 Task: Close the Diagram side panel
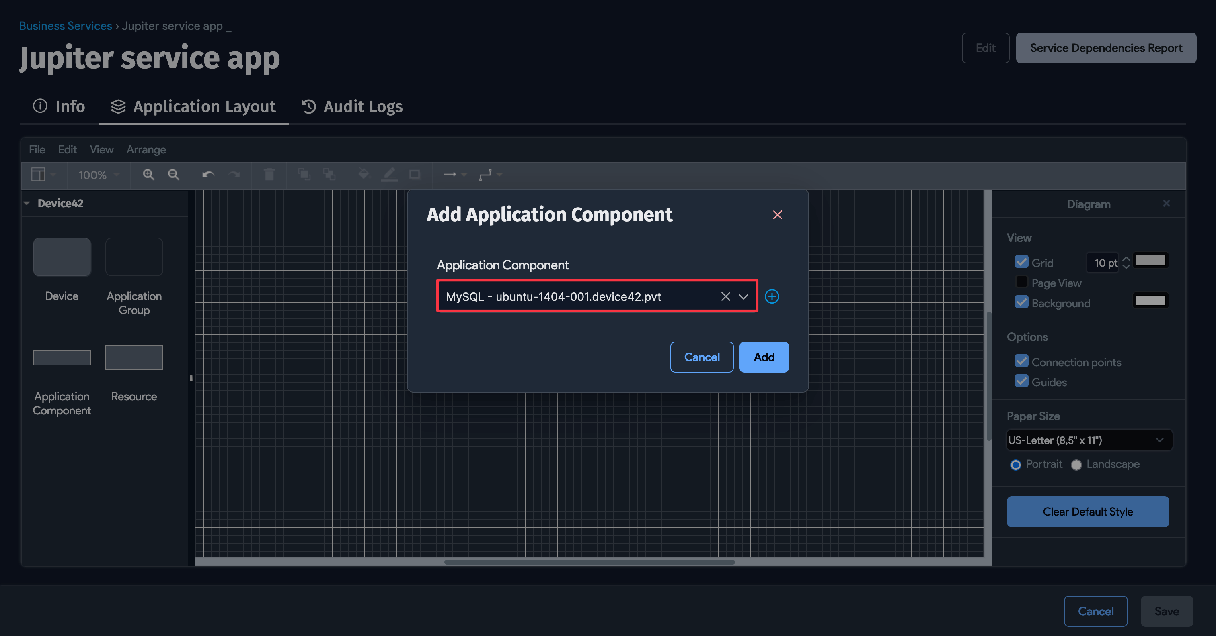click(1167, 203)
